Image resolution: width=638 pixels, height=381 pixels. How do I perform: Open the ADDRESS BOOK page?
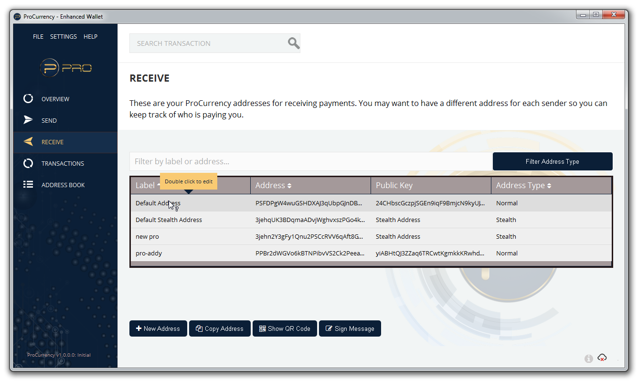coord(63,185)
